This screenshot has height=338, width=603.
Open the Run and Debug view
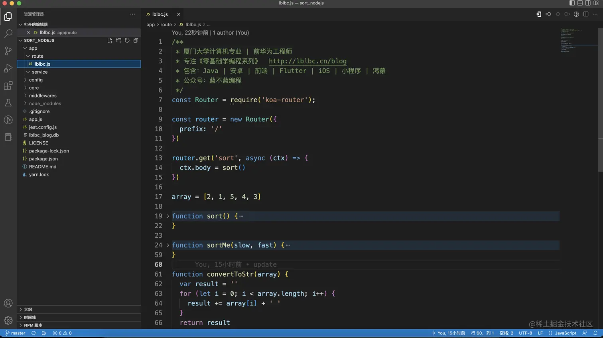[8, 68]
